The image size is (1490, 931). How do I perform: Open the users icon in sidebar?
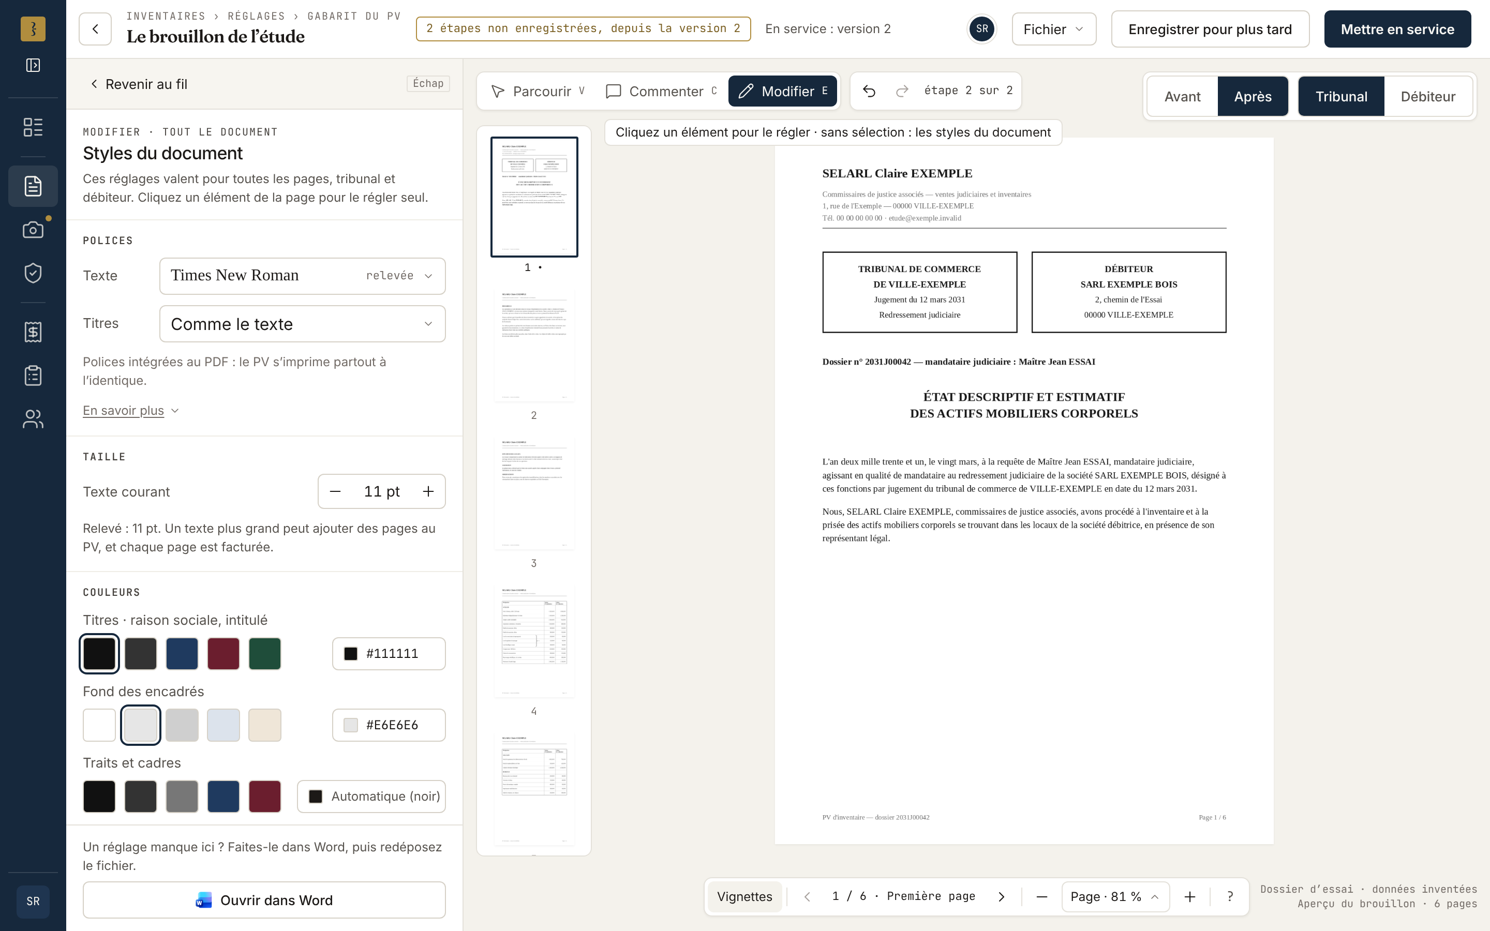coord(33,419)
